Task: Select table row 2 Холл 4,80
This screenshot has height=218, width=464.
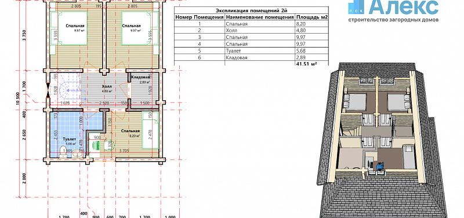Action: [x=251, y=30]
